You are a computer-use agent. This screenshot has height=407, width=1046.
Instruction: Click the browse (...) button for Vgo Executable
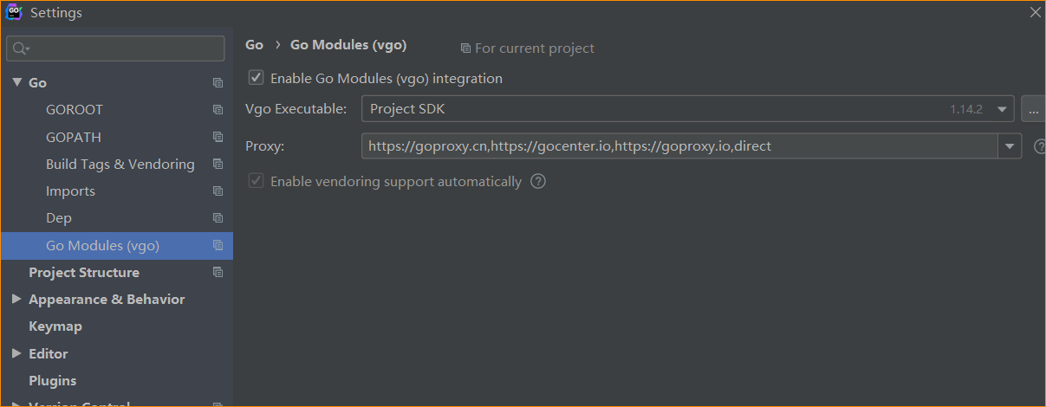(1033, 109)
